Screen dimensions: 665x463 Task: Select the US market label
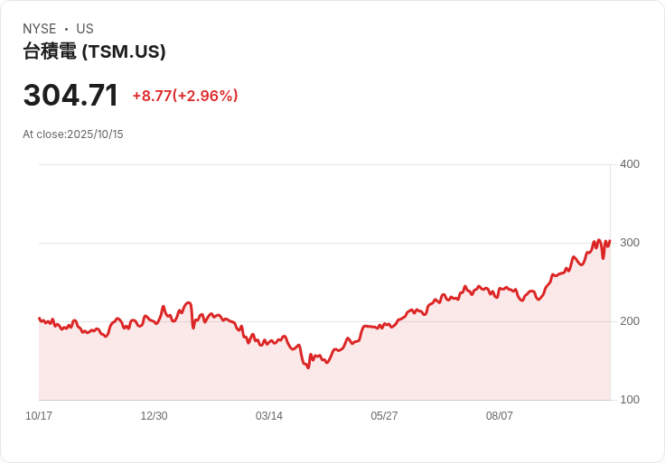(x=85, y=29)
